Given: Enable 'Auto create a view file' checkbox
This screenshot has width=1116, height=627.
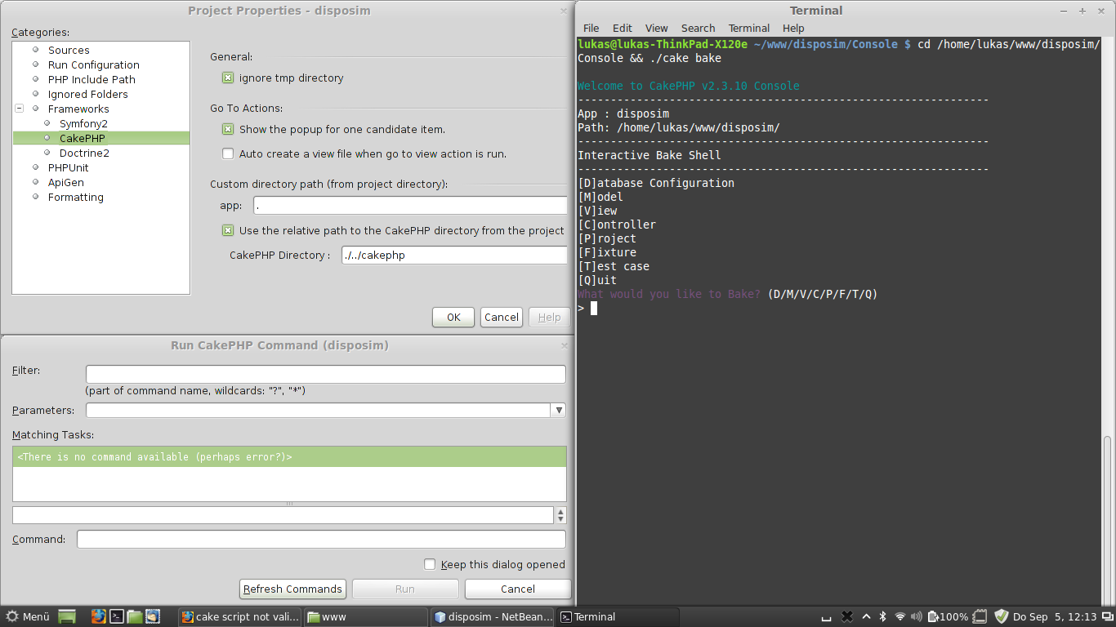Looking at the screenshot, I should click(228, 153).
